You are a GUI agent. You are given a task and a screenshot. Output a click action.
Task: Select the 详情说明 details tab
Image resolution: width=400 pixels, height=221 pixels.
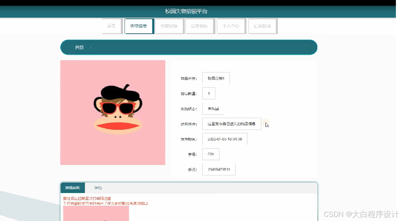click(73, 188)
